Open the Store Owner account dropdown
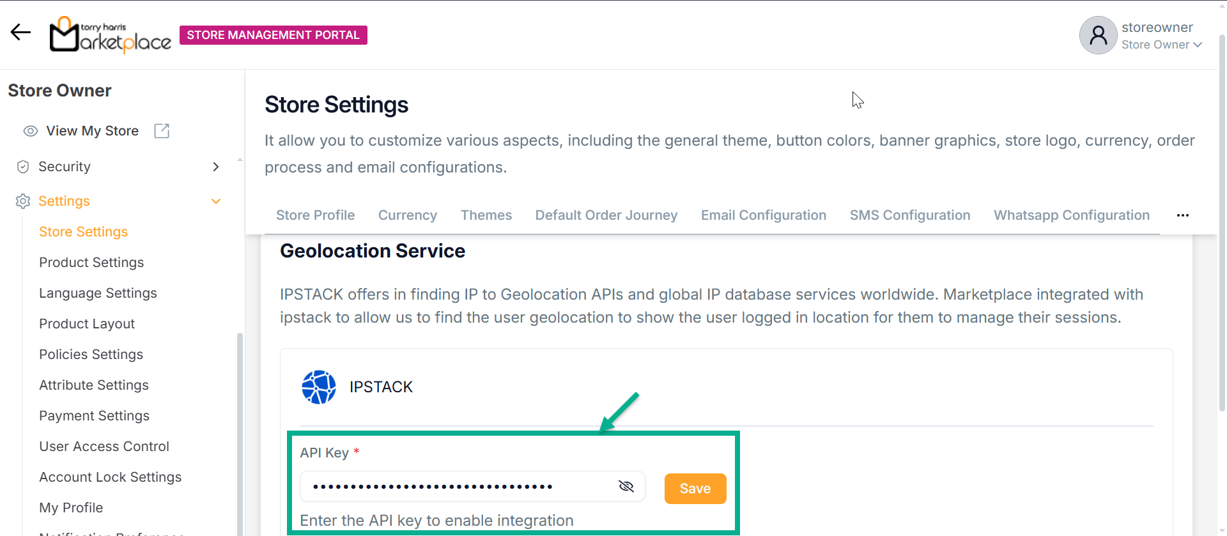Viewport: 1227px width, 536px height. (x=1162, y=45)
